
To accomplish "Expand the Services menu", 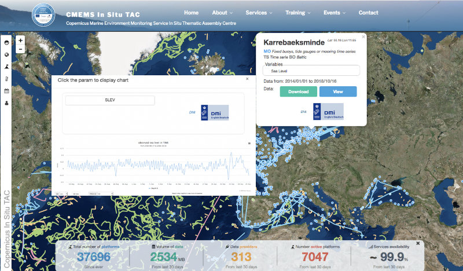I will pos(259,13).
